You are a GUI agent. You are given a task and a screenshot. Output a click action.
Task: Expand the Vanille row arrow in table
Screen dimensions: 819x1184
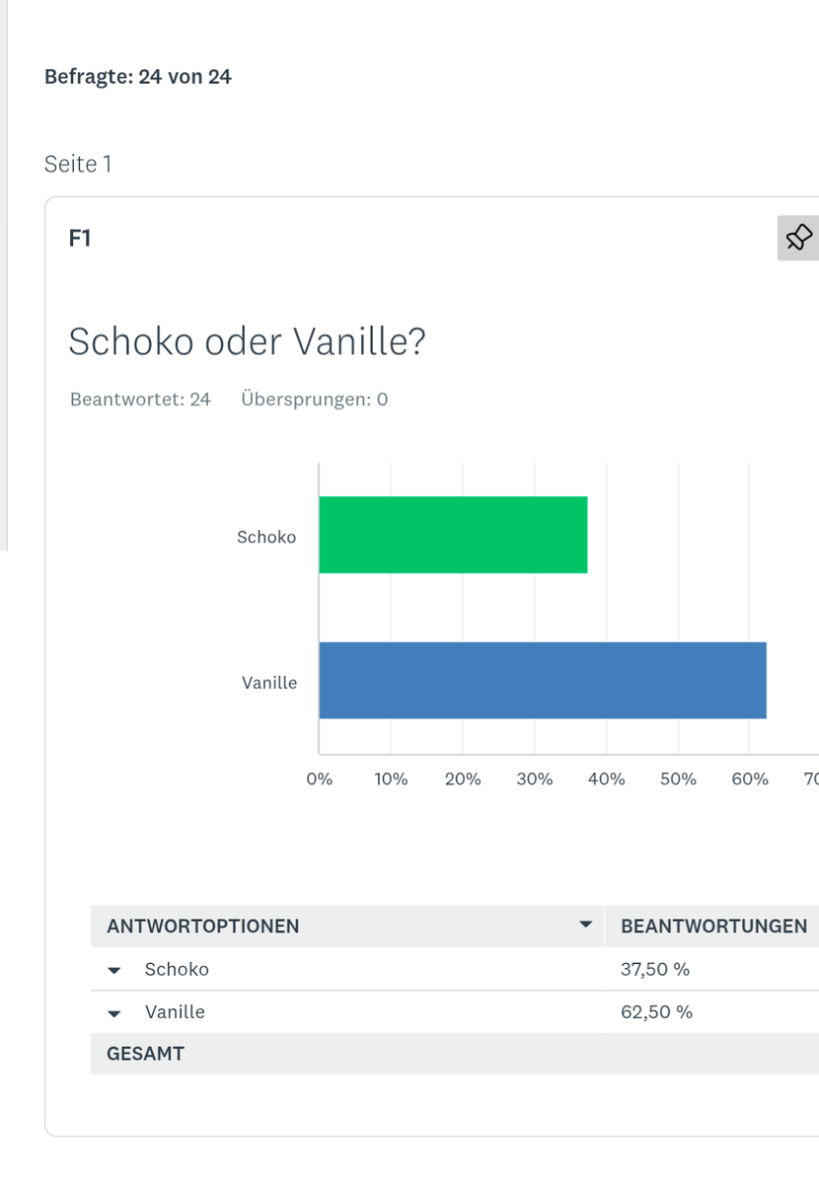114,1012
